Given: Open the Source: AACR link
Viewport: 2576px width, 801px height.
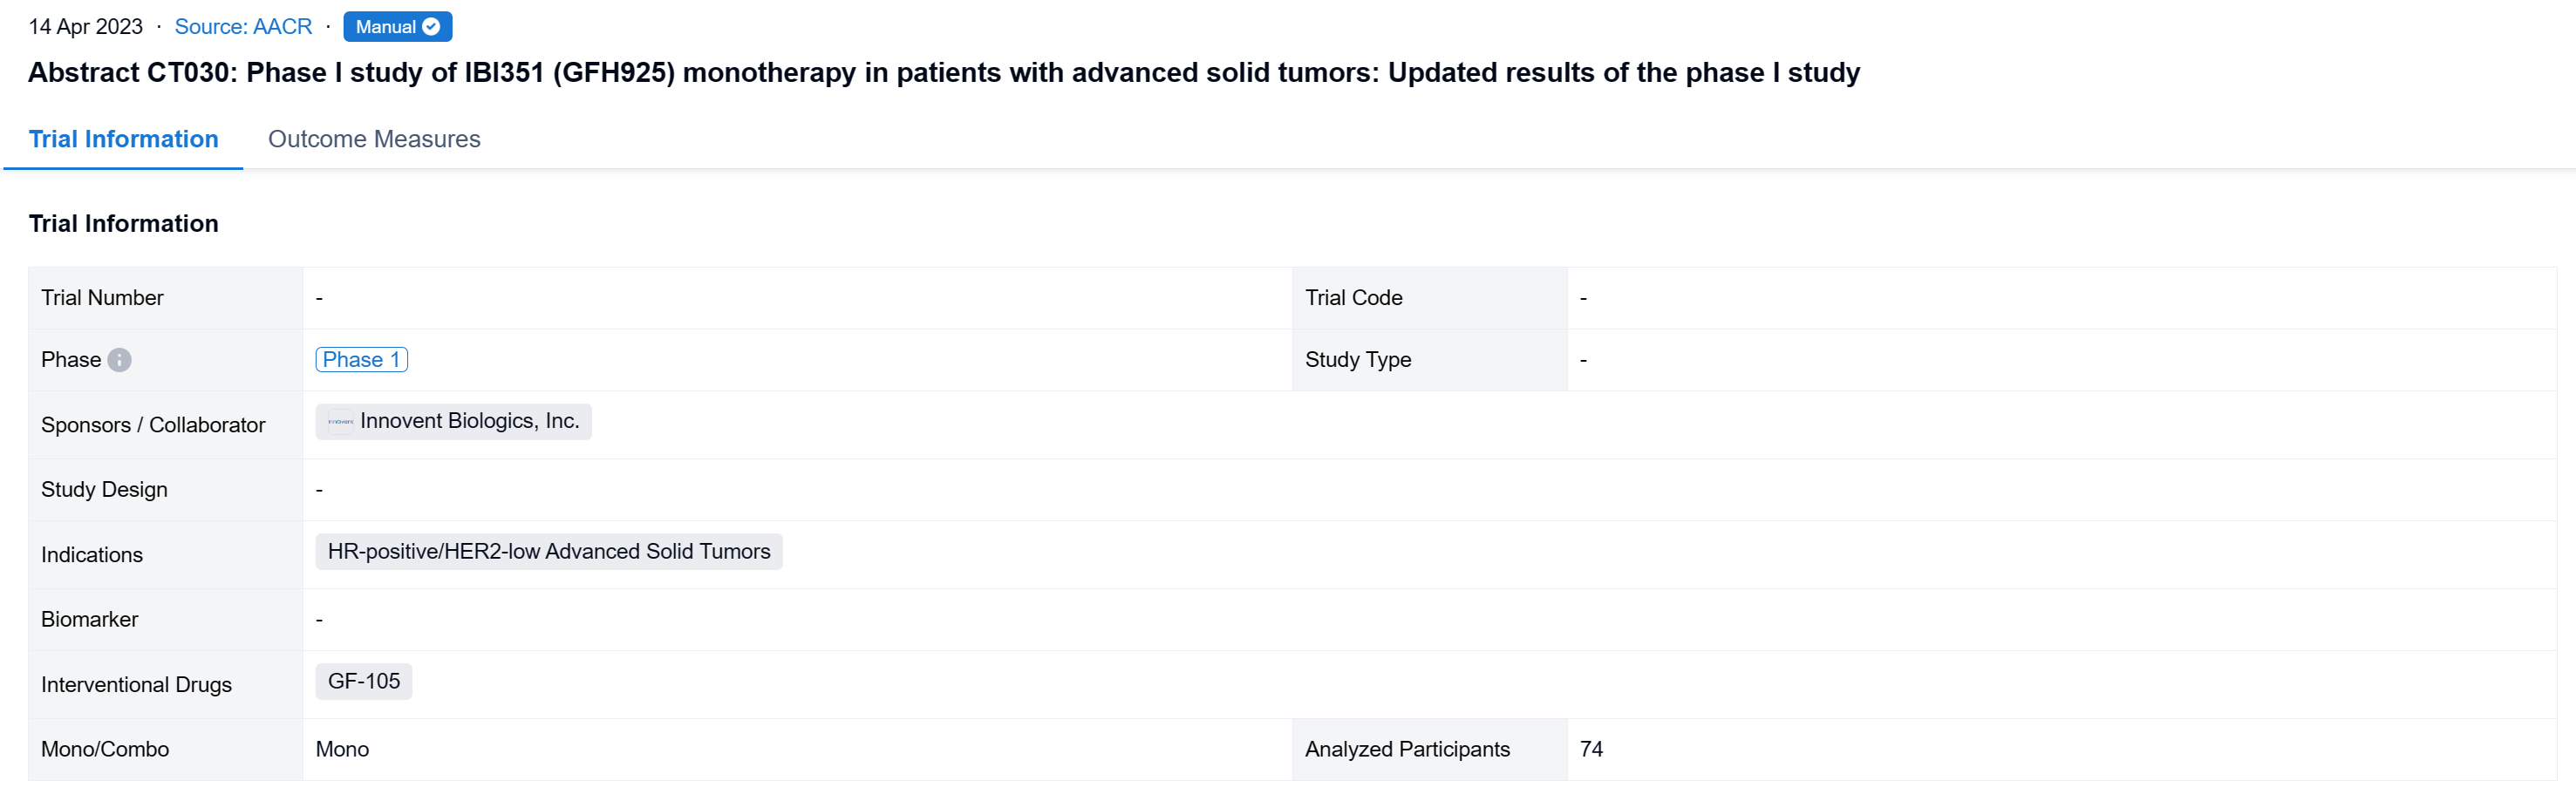Looking at the screenshot, I should pyautogui.click(x=243, y=27).
